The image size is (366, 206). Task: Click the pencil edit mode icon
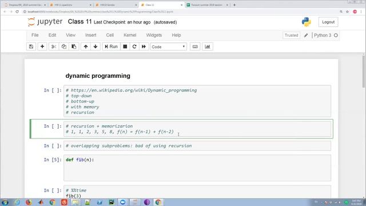[x=306, y=35]
